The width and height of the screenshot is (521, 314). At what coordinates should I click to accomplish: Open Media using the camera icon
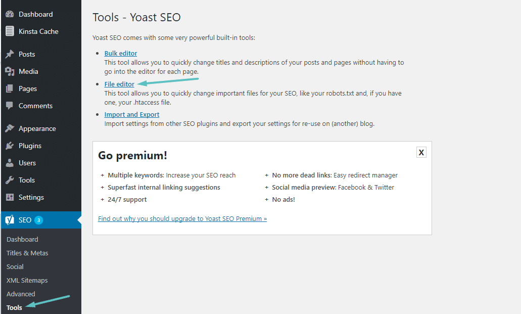11,71
